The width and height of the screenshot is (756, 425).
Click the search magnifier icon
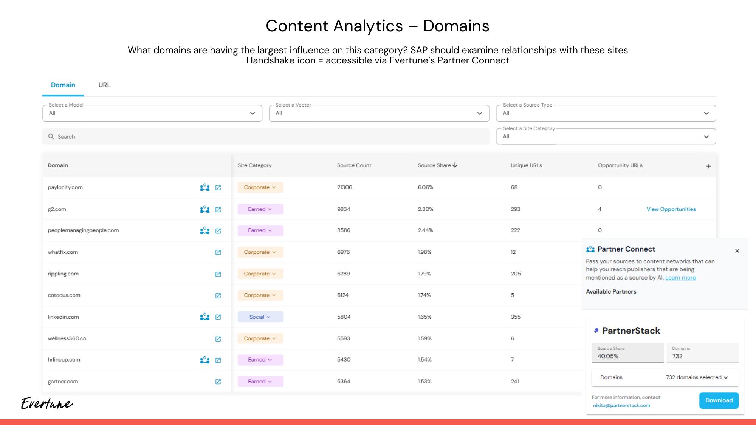point(51,136)
